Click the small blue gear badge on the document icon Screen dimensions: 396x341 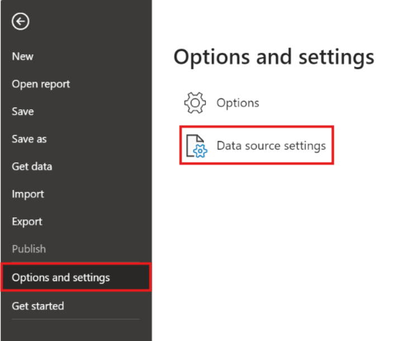(x=201, y=151)
